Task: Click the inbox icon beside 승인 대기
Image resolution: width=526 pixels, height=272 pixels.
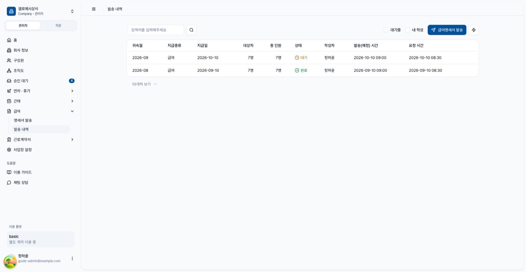Action: click(x=9, y=81)
